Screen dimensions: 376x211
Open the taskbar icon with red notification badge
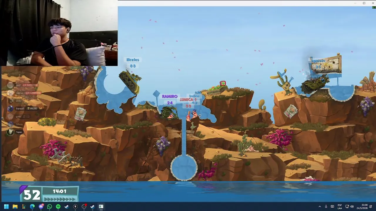[x=84, y=207]
